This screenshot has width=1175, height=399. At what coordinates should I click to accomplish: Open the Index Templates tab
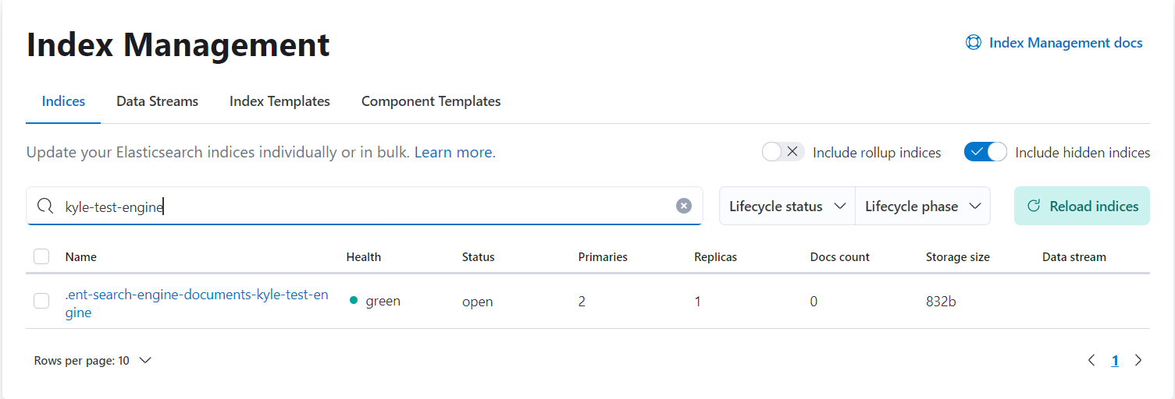pyautogui.click(x=280, y=101)
